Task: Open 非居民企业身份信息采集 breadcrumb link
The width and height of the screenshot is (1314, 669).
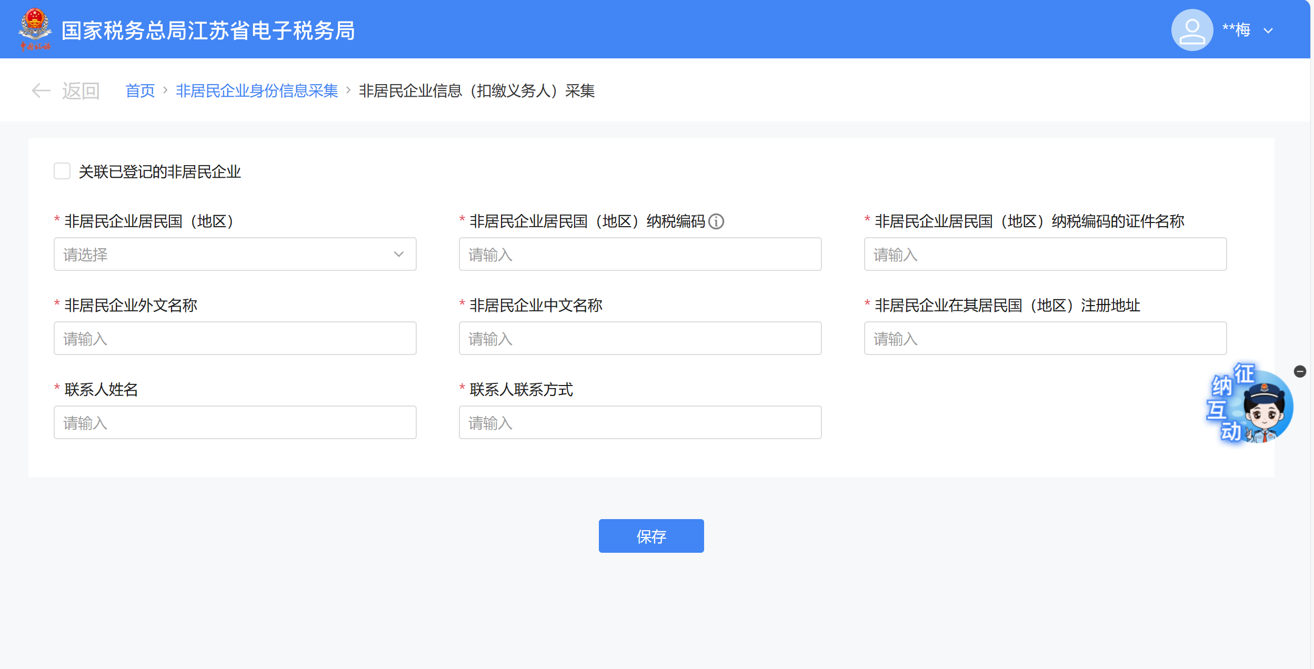Action: pos(257,91)
